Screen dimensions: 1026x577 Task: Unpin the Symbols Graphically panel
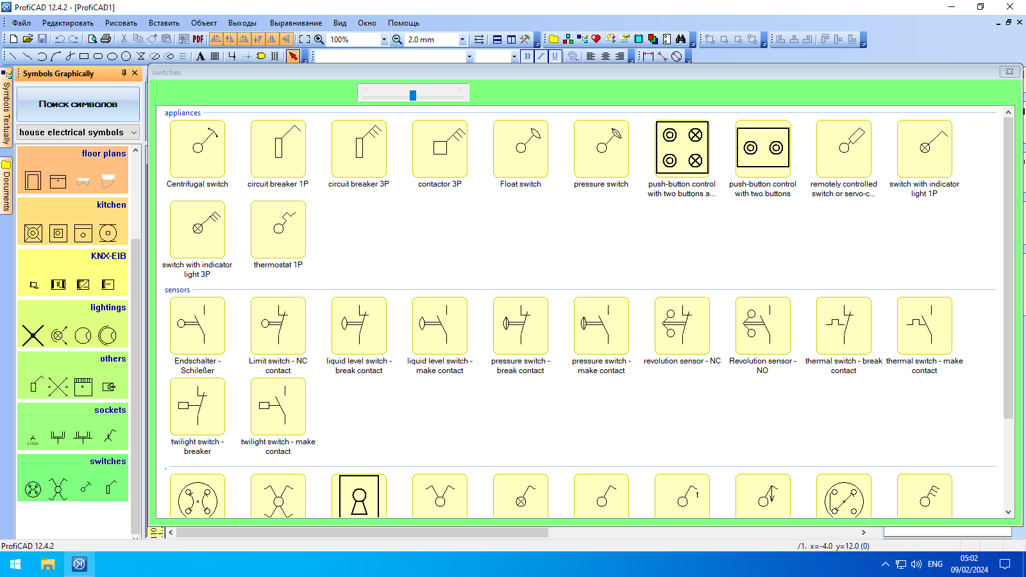coord(124,73)
